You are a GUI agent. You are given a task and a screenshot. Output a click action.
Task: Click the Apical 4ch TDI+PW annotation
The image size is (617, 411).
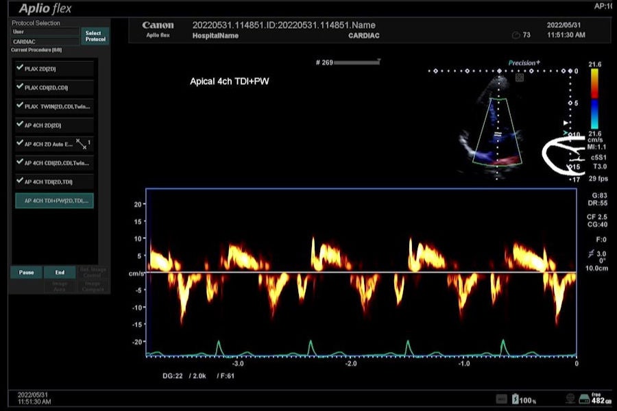point(230,82)
